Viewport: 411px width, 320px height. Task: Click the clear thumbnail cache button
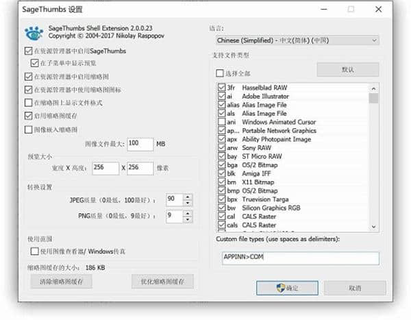pyautogui.click(x=62, y=282)
